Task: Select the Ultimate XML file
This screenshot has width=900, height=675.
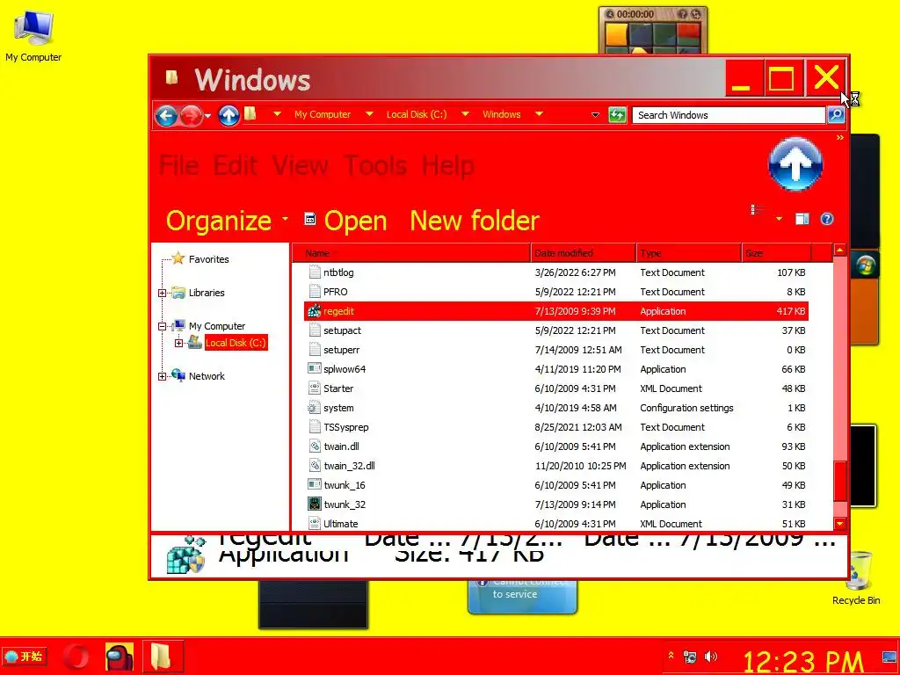Action: 556,524
